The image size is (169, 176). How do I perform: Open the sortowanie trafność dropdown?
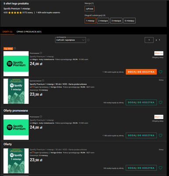tap(70, 40)
